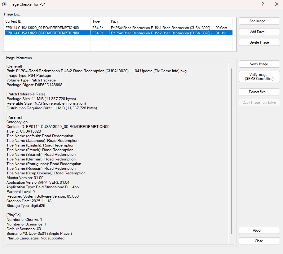Click the Package Digest line in image info

point(36,85)
